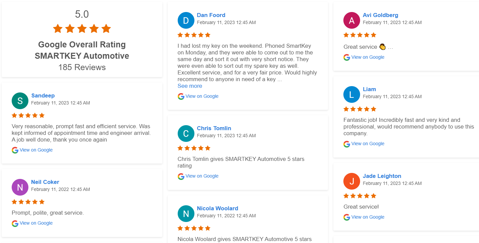Click Chris Tomlin's teal avatar icon
Image resolution: width=479 pixels, height=243 pixels.
coord(186,134)
